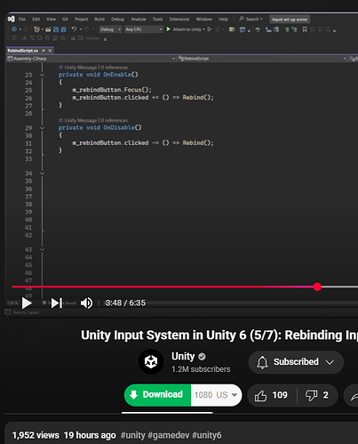The width and height of the screenshot is (358, 444).
Task: Toggle the bookmark toolbar icon
Action: tap(305, 29)
